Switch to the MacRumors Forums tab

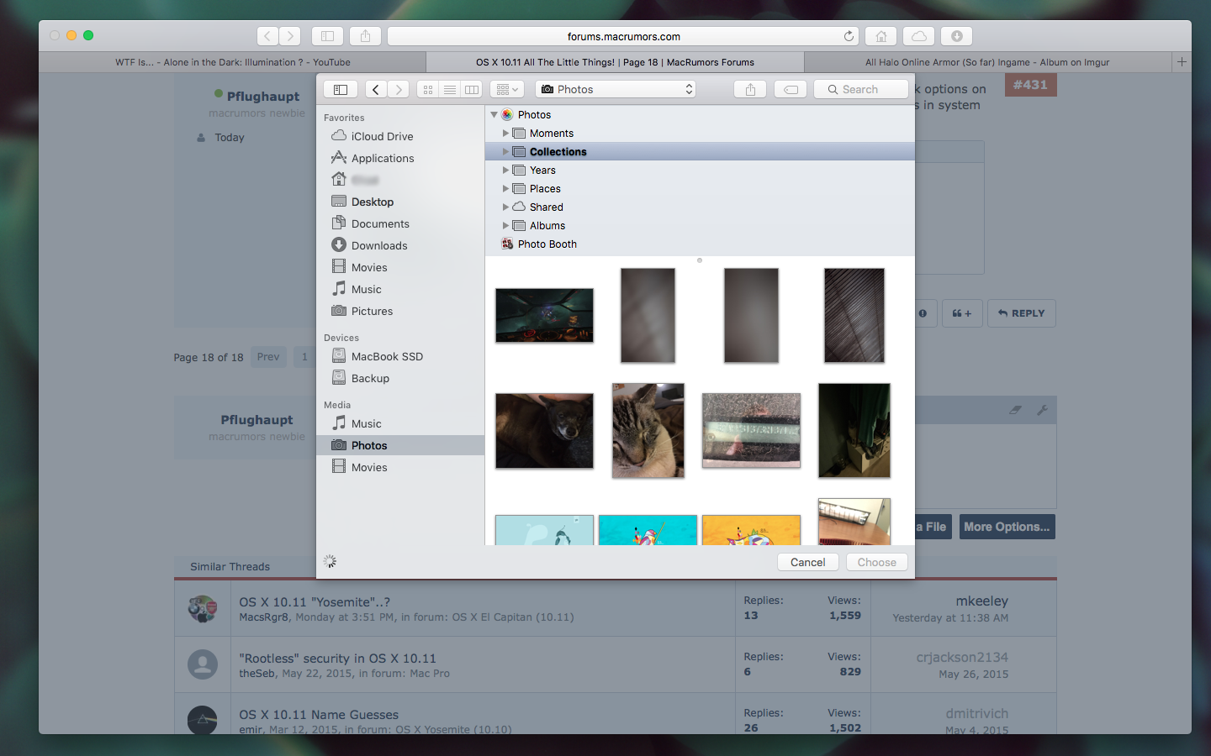tap(615, 62)
